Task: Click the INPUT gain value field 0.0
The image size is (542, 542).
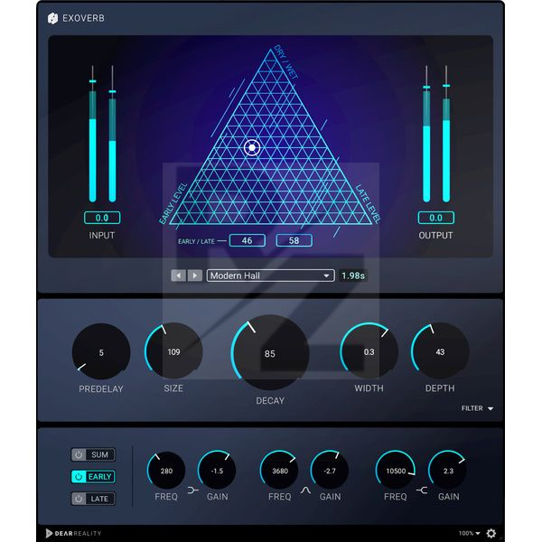Action: tap(102, 218)
